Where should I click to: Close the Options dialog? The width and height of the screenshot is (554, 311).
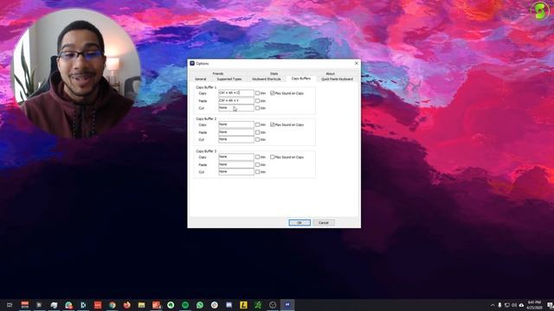click(356, 63)
